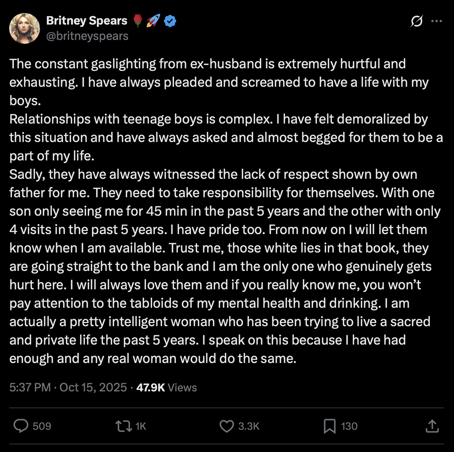The image size is (454, 452).
Task: Like the post with the heart icon
Action: pos(227,426)
